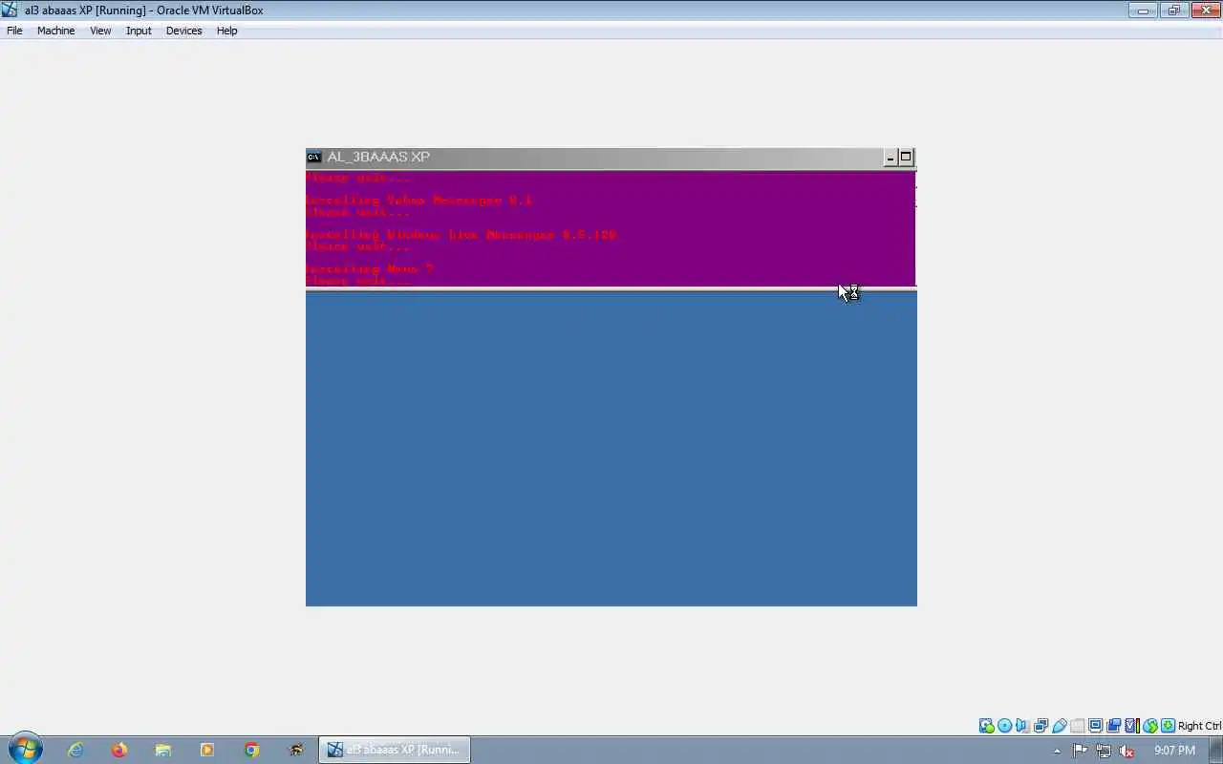Screen dimensions: 1223x764
Task: Click the Installing Windows Live Messenger line
Action: pos(461,235)
